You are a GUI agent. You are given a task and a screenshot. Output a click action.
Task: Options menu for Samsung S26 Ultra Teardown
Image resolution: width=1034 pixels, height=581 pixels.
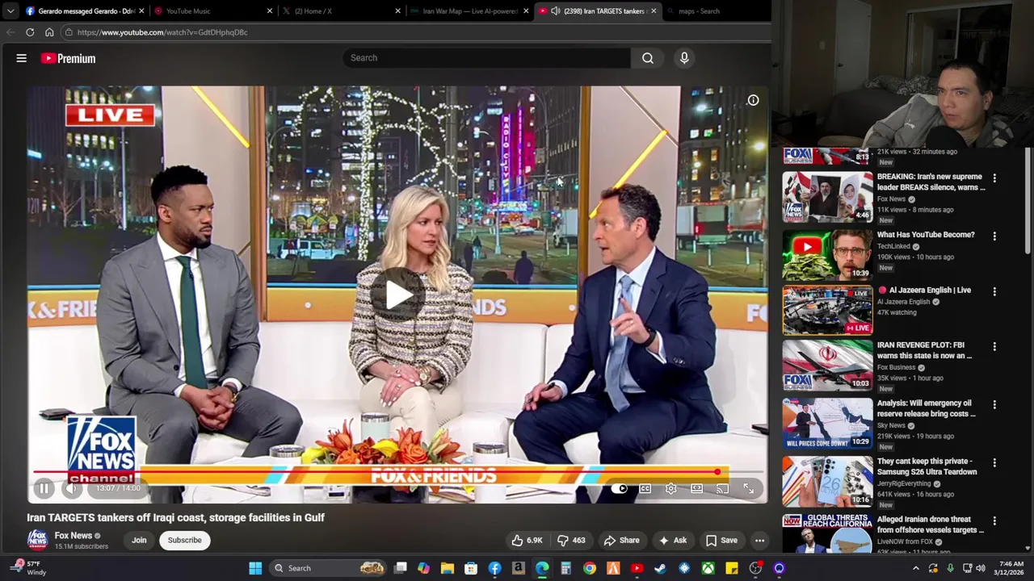[994, 463]
